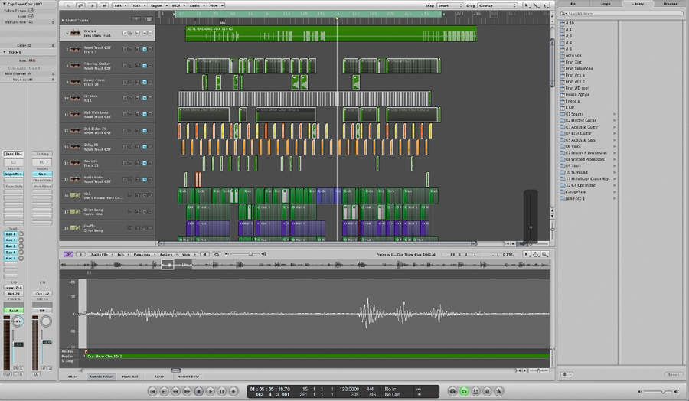Click the instrument icon of the Kick track

76,195
